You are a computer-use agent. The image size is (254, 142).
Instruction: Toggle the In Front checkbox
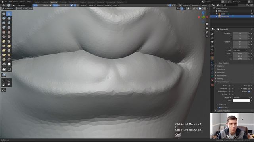[x=229, y=94]
